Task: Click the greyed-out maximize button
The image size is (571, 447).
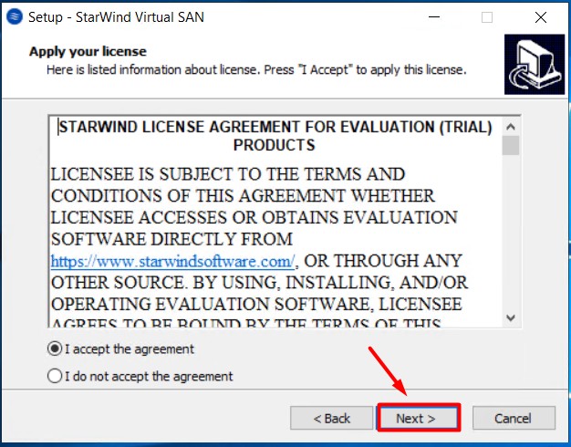Action: tap(487, 16)
